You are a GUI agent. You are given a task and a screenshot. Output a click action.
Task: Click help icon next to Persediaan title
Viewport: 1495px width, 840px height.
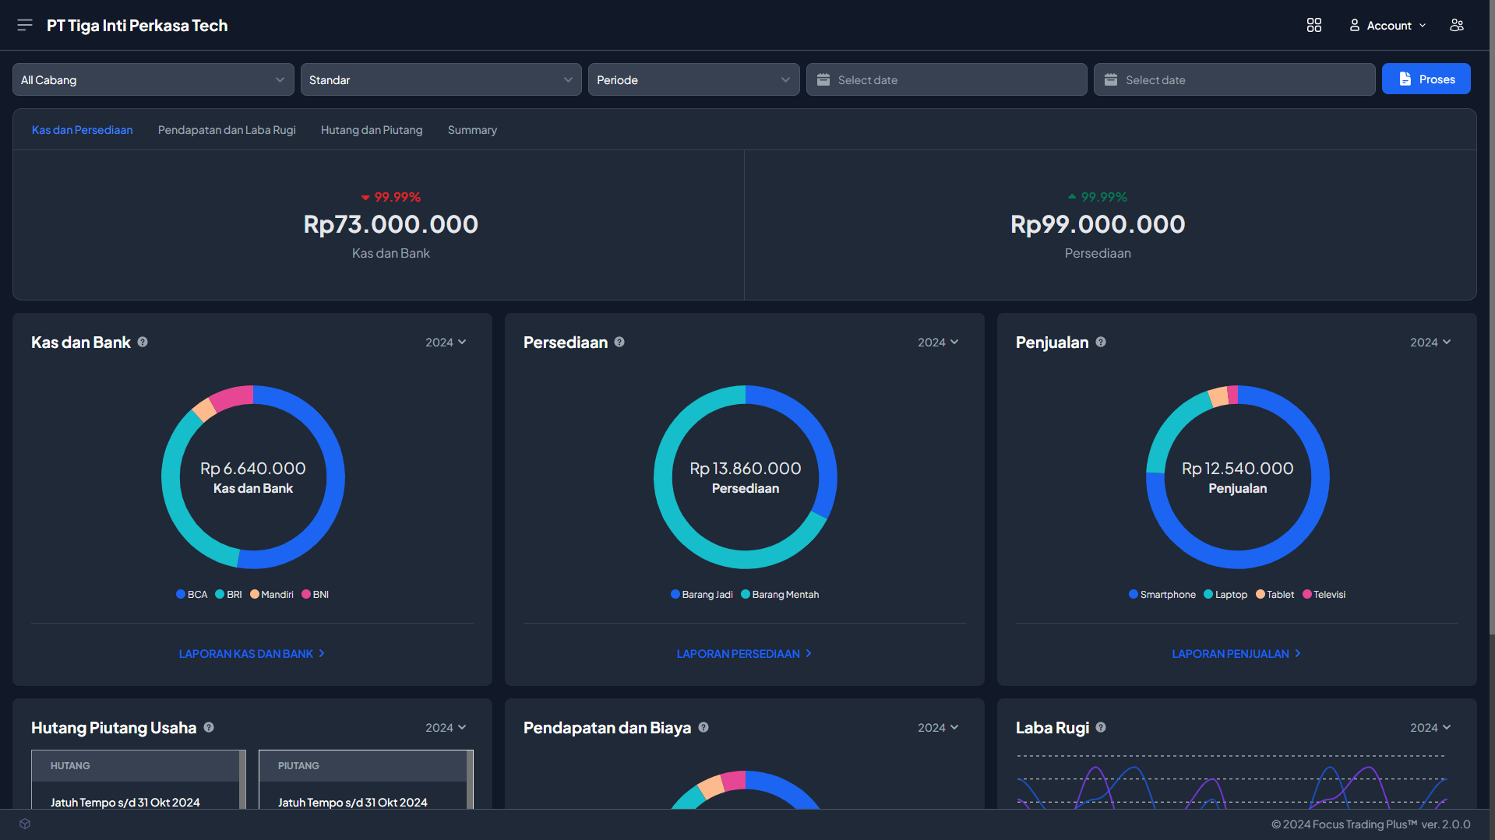[x=619, y=342]
